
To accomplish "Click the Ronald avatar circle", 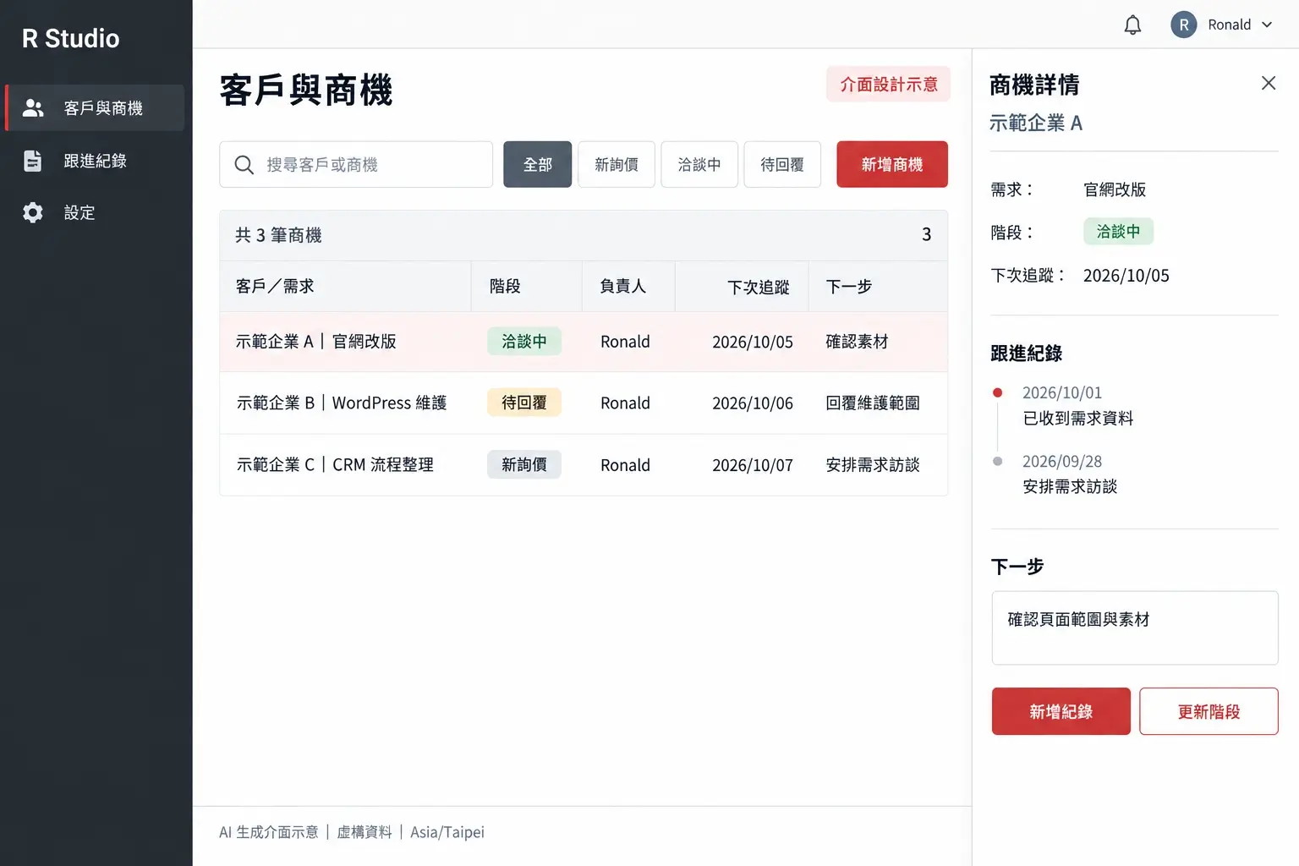I will [x=1184, y=25].
